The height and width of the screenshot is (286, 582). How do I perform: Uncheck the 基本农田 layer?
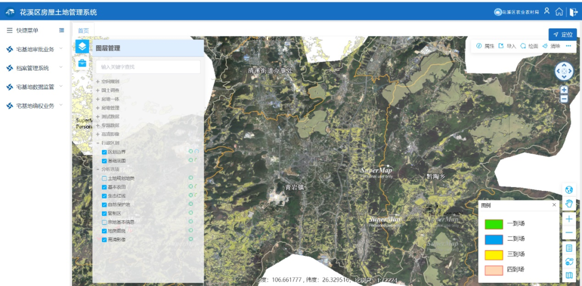pos(105,187)
